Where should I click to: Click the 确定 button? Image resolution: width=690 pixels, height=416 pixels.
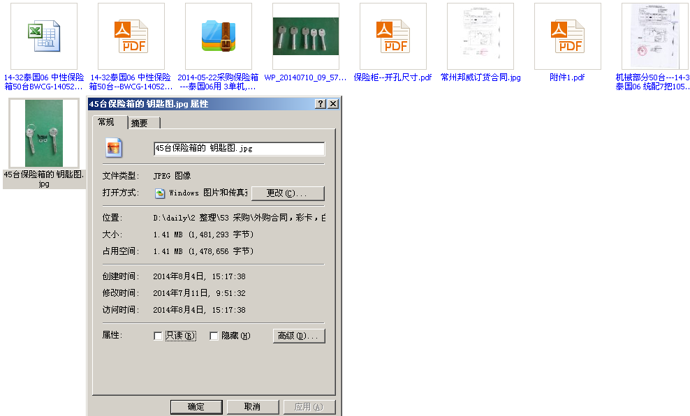[196, 407]
